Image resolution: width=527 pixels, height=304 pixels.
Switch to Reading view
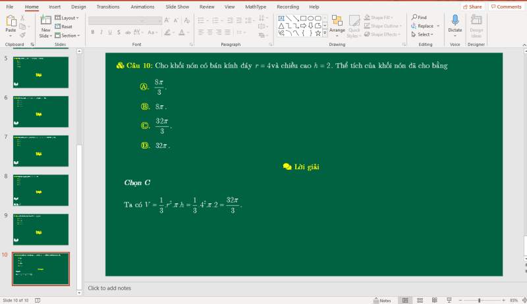[x=435, y=300]
